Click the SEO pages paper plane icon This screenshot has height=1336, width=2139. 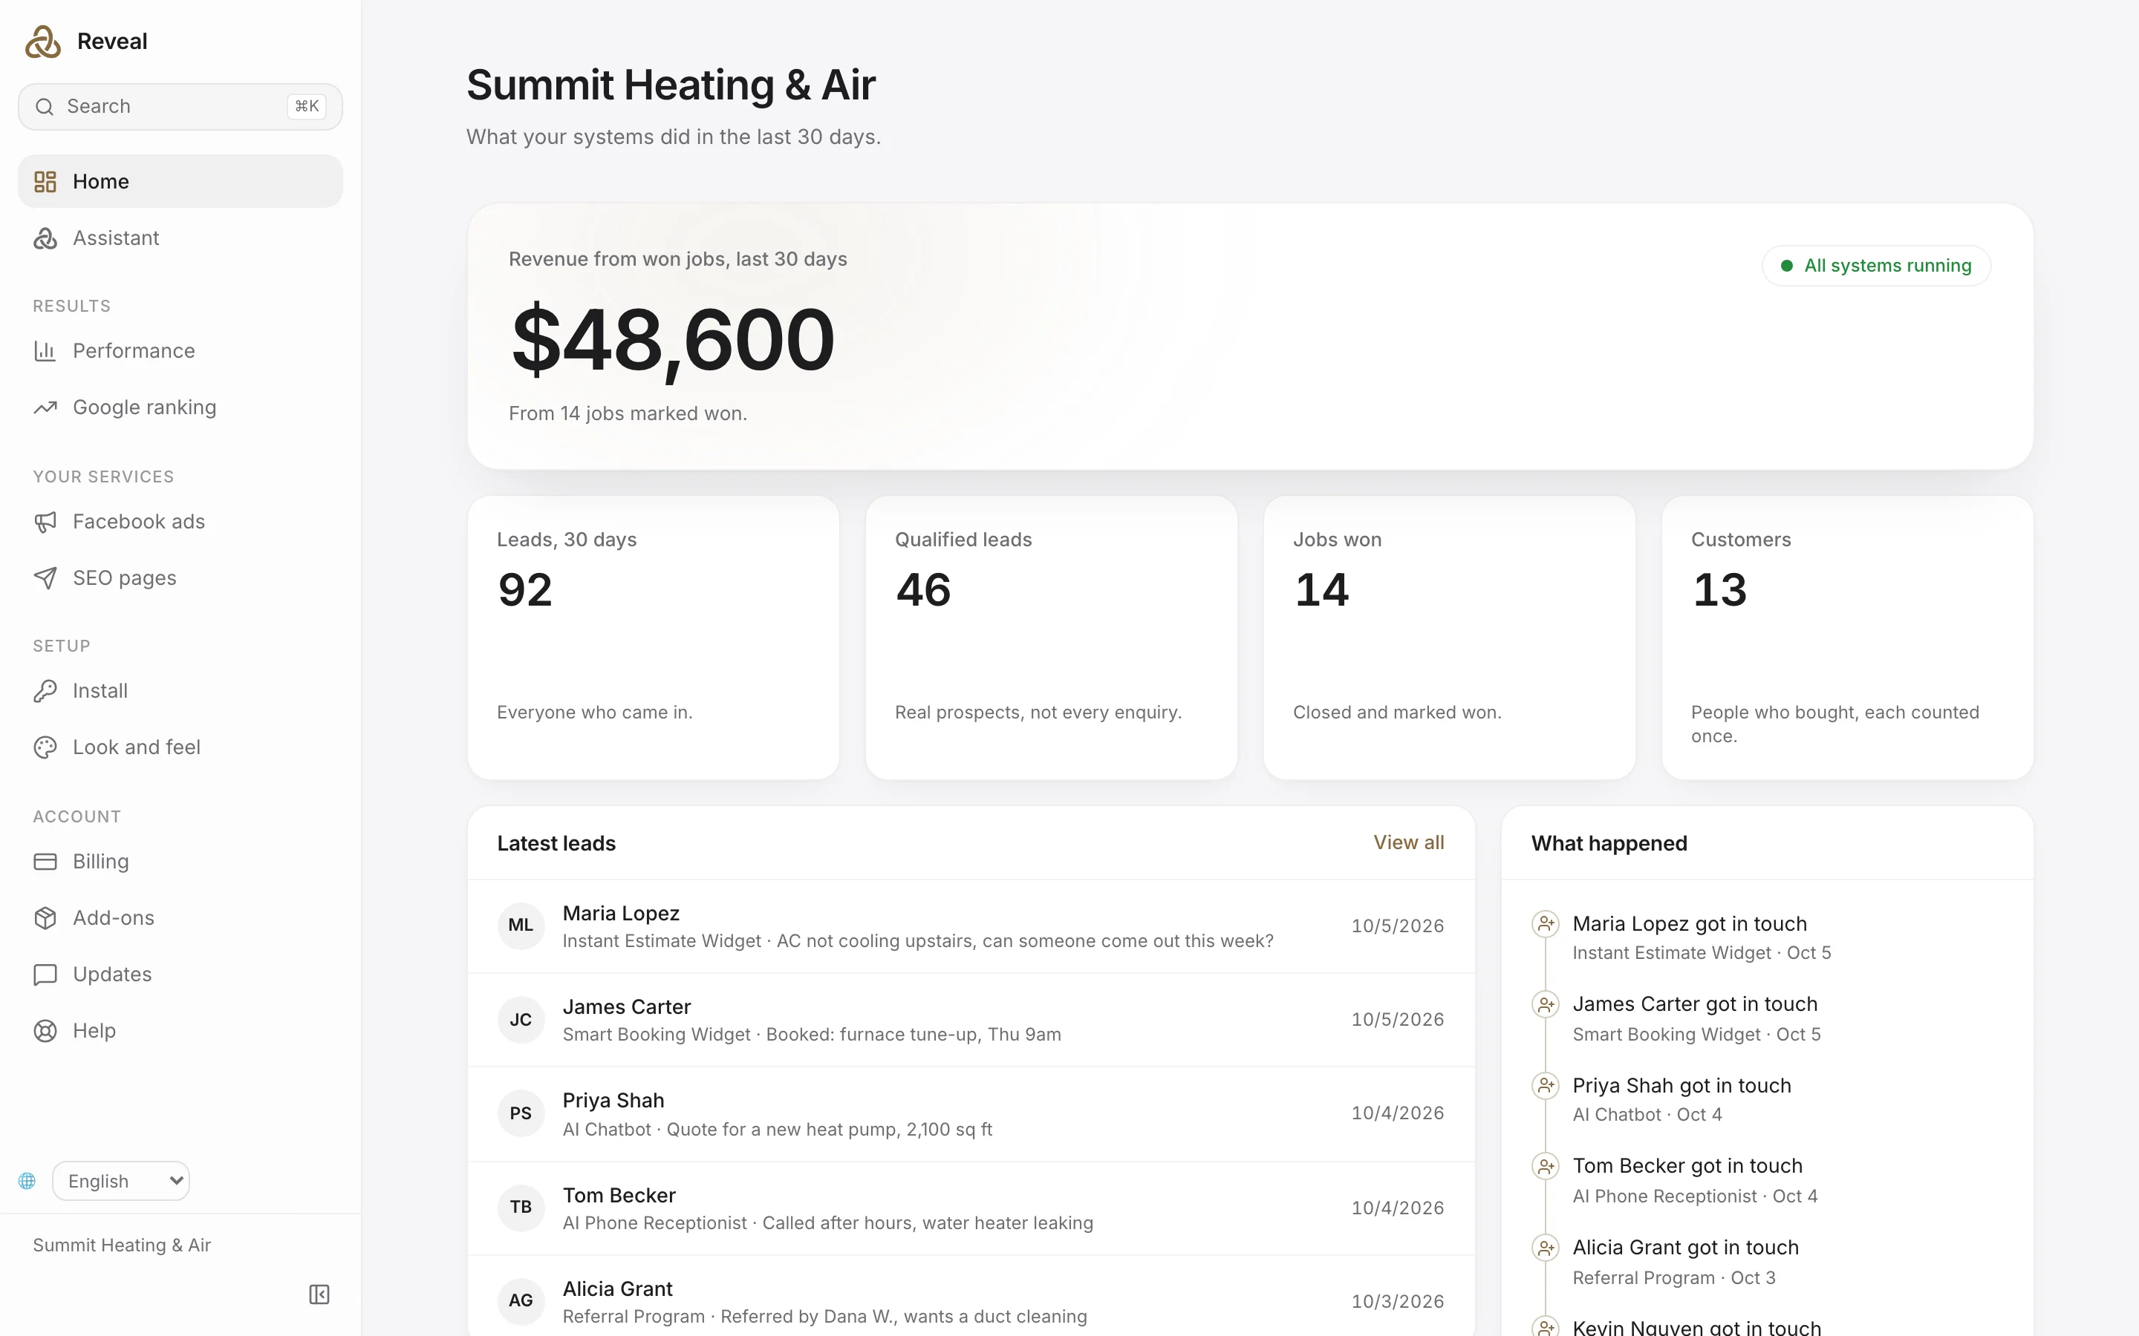(x=45, y=578)
